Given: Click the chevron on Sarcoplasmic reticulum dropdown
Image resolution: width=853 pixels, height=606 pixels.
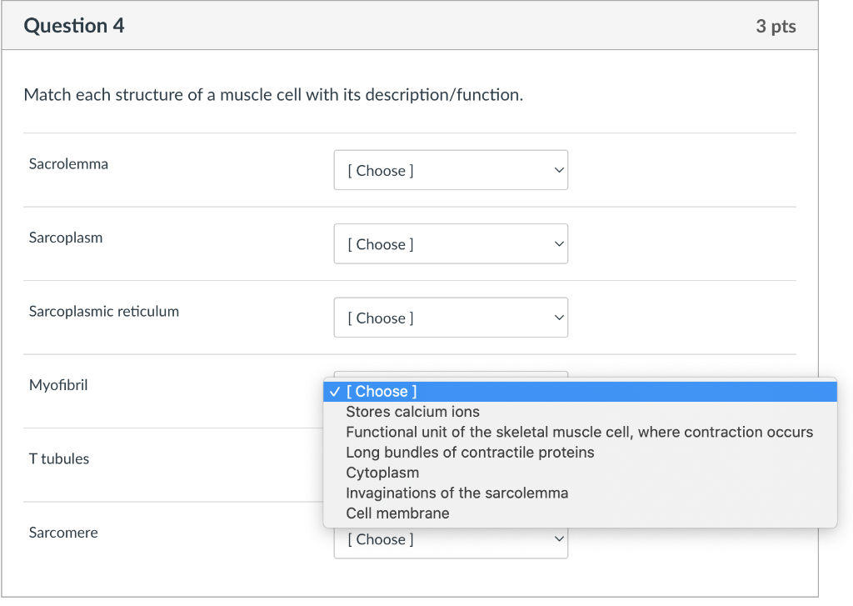Looking at the screenshot, I should pyautogui.click(x=558, y=318).
